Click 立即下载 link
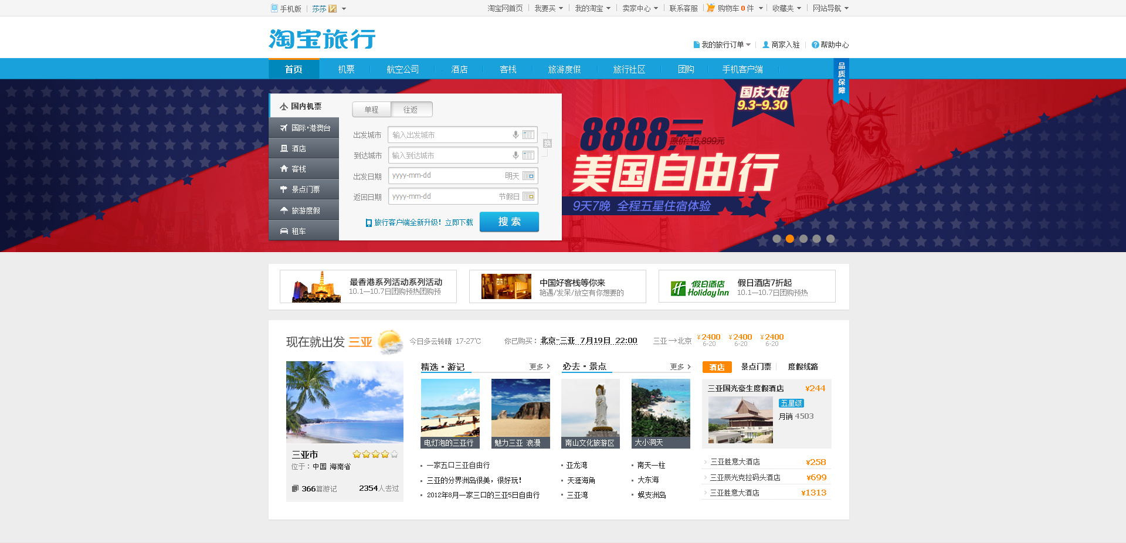1126x543 pixels. [459, 223]
